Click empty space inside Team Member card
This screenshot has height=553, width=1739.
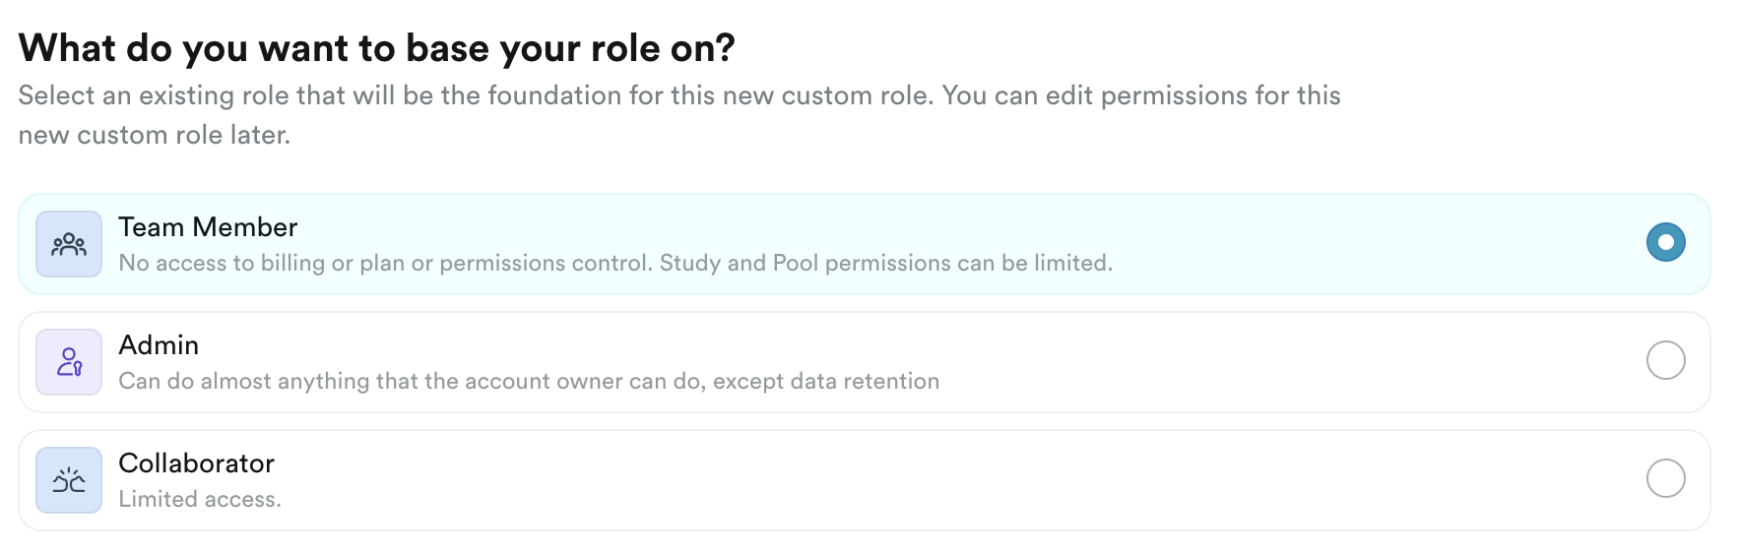1379,244
